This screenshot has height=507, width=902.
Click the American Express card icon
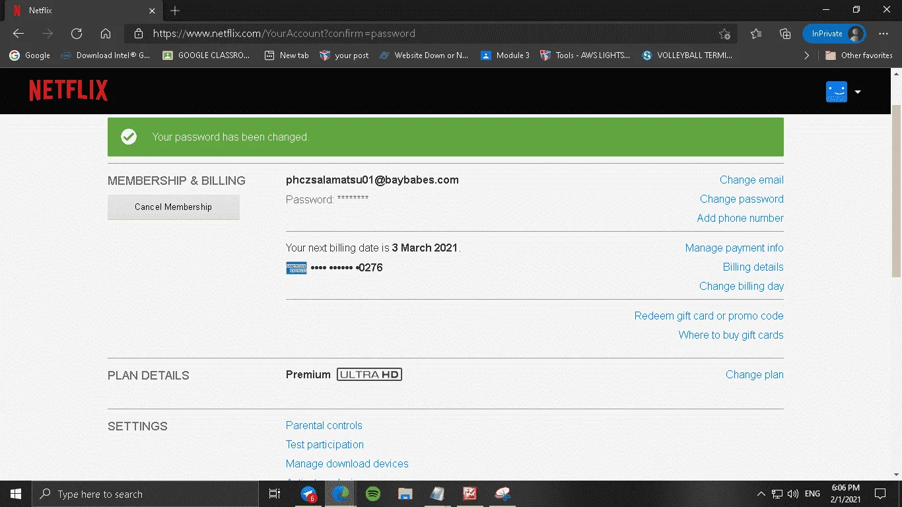point(296,267)
